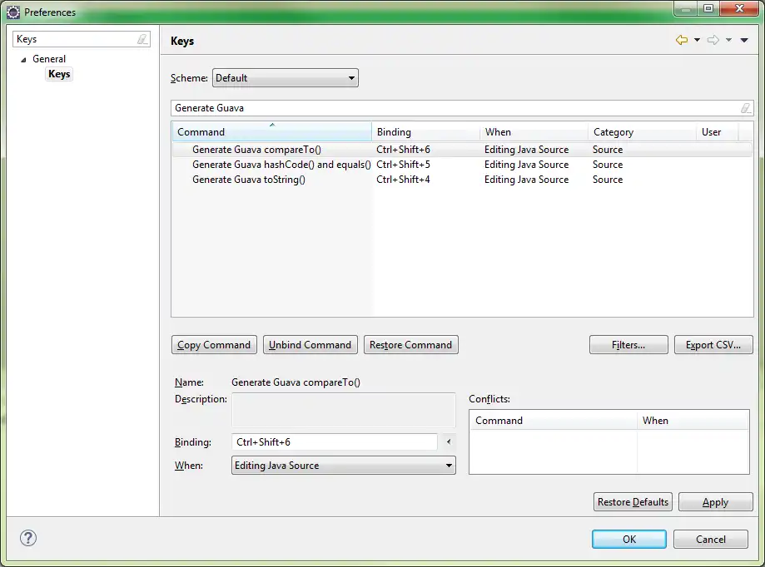The image size is (765, 567).
Task: Sort by the Command column header
Action: [271, 132]
